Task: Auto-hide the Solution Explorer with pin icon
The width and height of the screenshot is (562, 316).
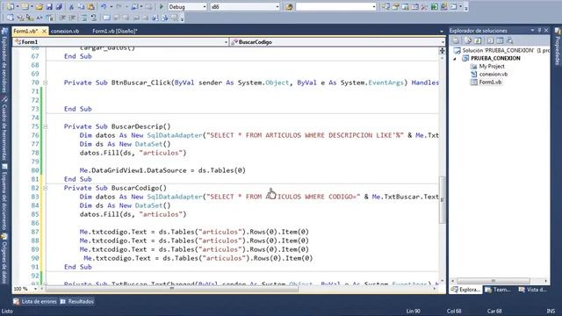Action: [539, 31]
